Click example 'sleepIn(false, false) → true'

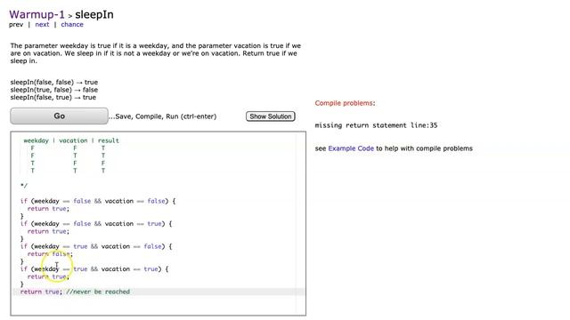[53, 83]
